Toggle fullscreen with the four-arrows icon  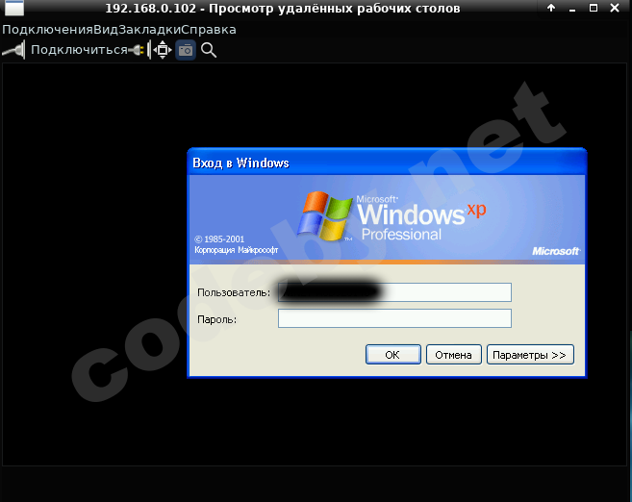click(163, 50)
